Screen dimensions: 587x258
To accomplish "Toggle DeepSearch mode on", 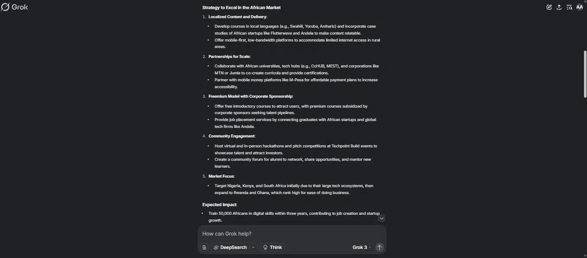I will (230, 247).
